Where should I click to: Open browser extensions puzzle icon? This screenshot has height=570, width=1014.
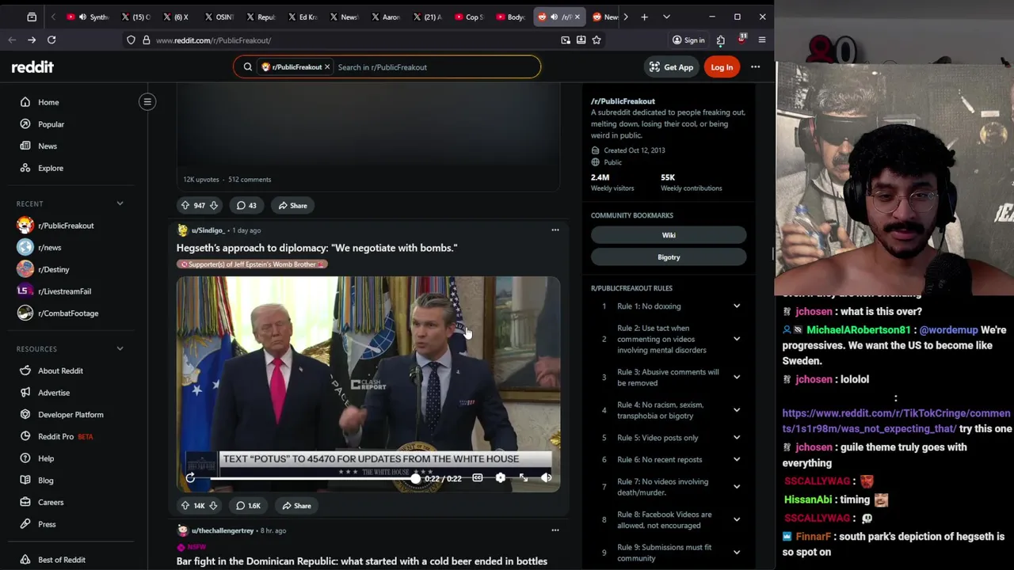point(720,40)
